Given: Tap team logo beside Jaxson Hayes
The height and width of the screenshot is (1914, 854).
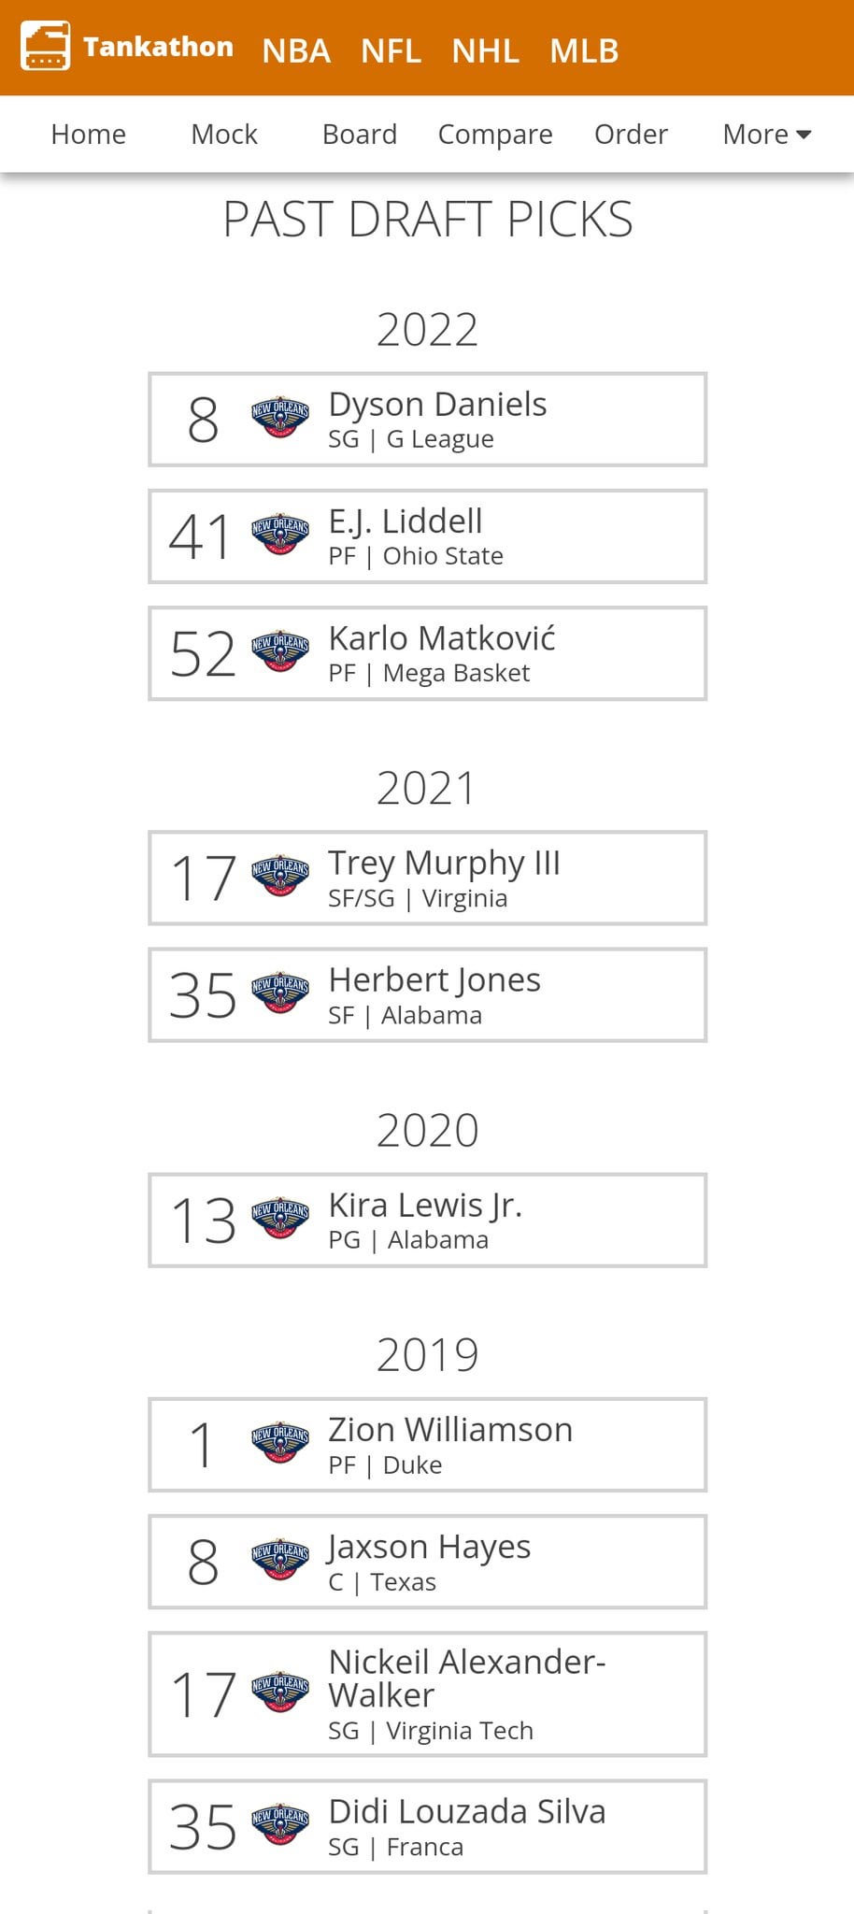Looking at the screenshot, I should 279,1561.
